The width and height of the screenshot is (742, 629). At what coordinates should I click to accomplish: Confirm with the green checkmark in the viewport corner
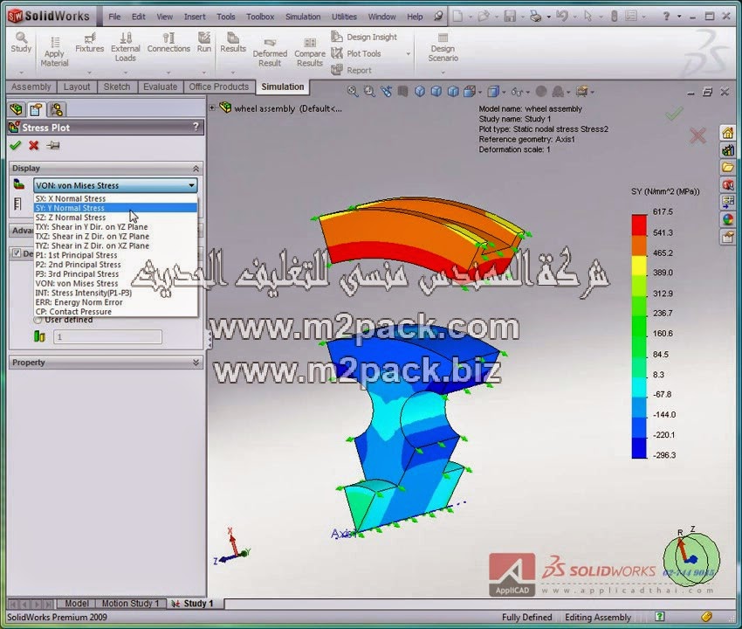point(674,114)
